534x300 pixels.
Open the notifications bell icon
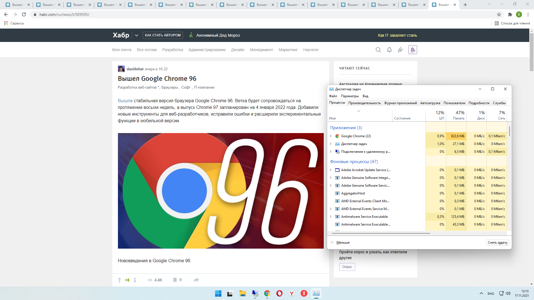click(389, 50)
